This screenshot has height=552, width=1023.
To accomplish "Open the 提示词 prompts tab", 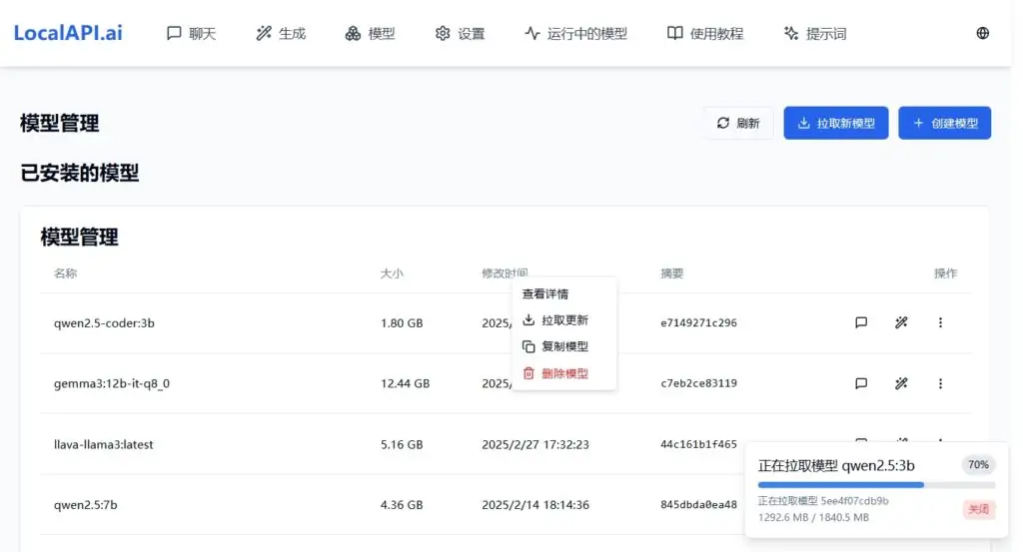I will pyautogui.click(x=815, y=33).
